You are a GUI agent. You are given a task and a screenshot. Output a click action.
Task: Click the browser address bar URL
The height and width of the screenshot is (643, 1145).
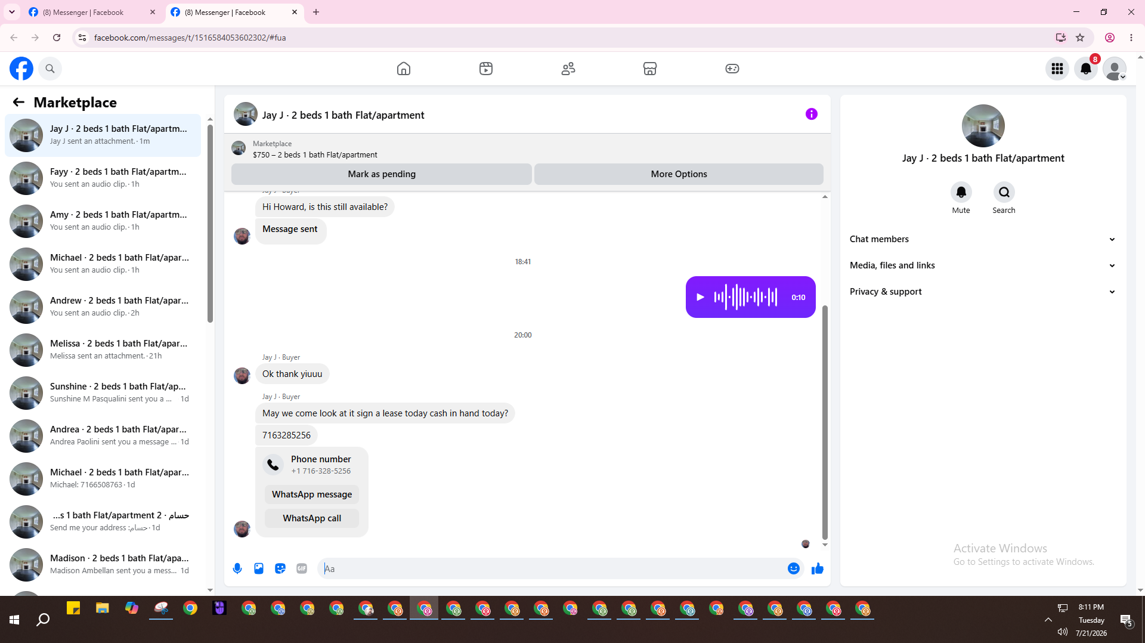click(190, 38)
